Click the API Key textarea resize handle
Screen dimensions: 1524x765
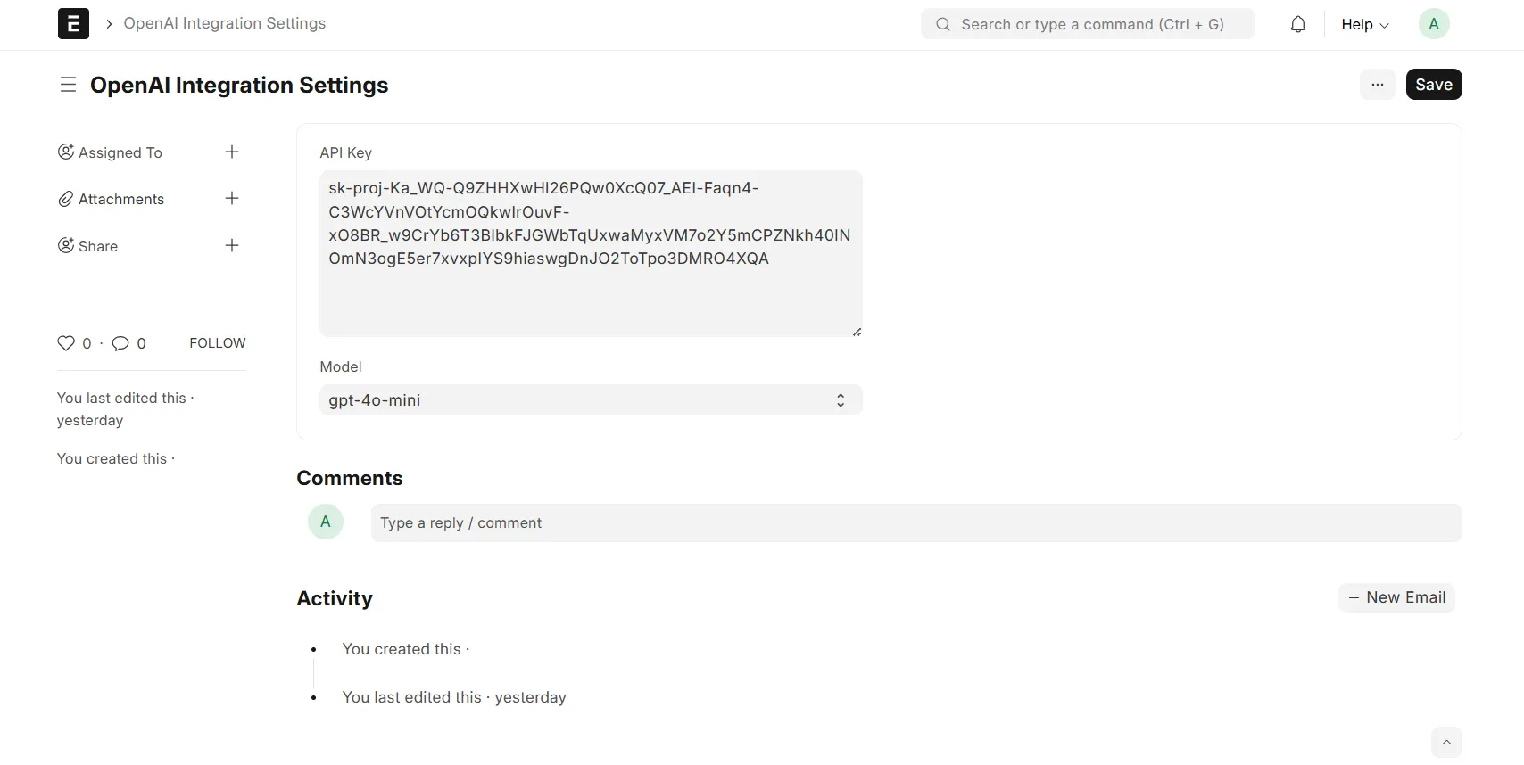click(857, 332)
